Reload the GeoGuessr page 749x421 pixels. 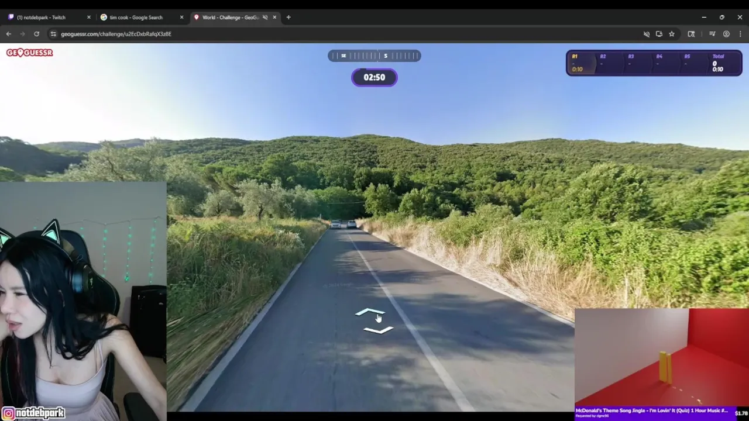pyautogui.click(x=36, y=34)
